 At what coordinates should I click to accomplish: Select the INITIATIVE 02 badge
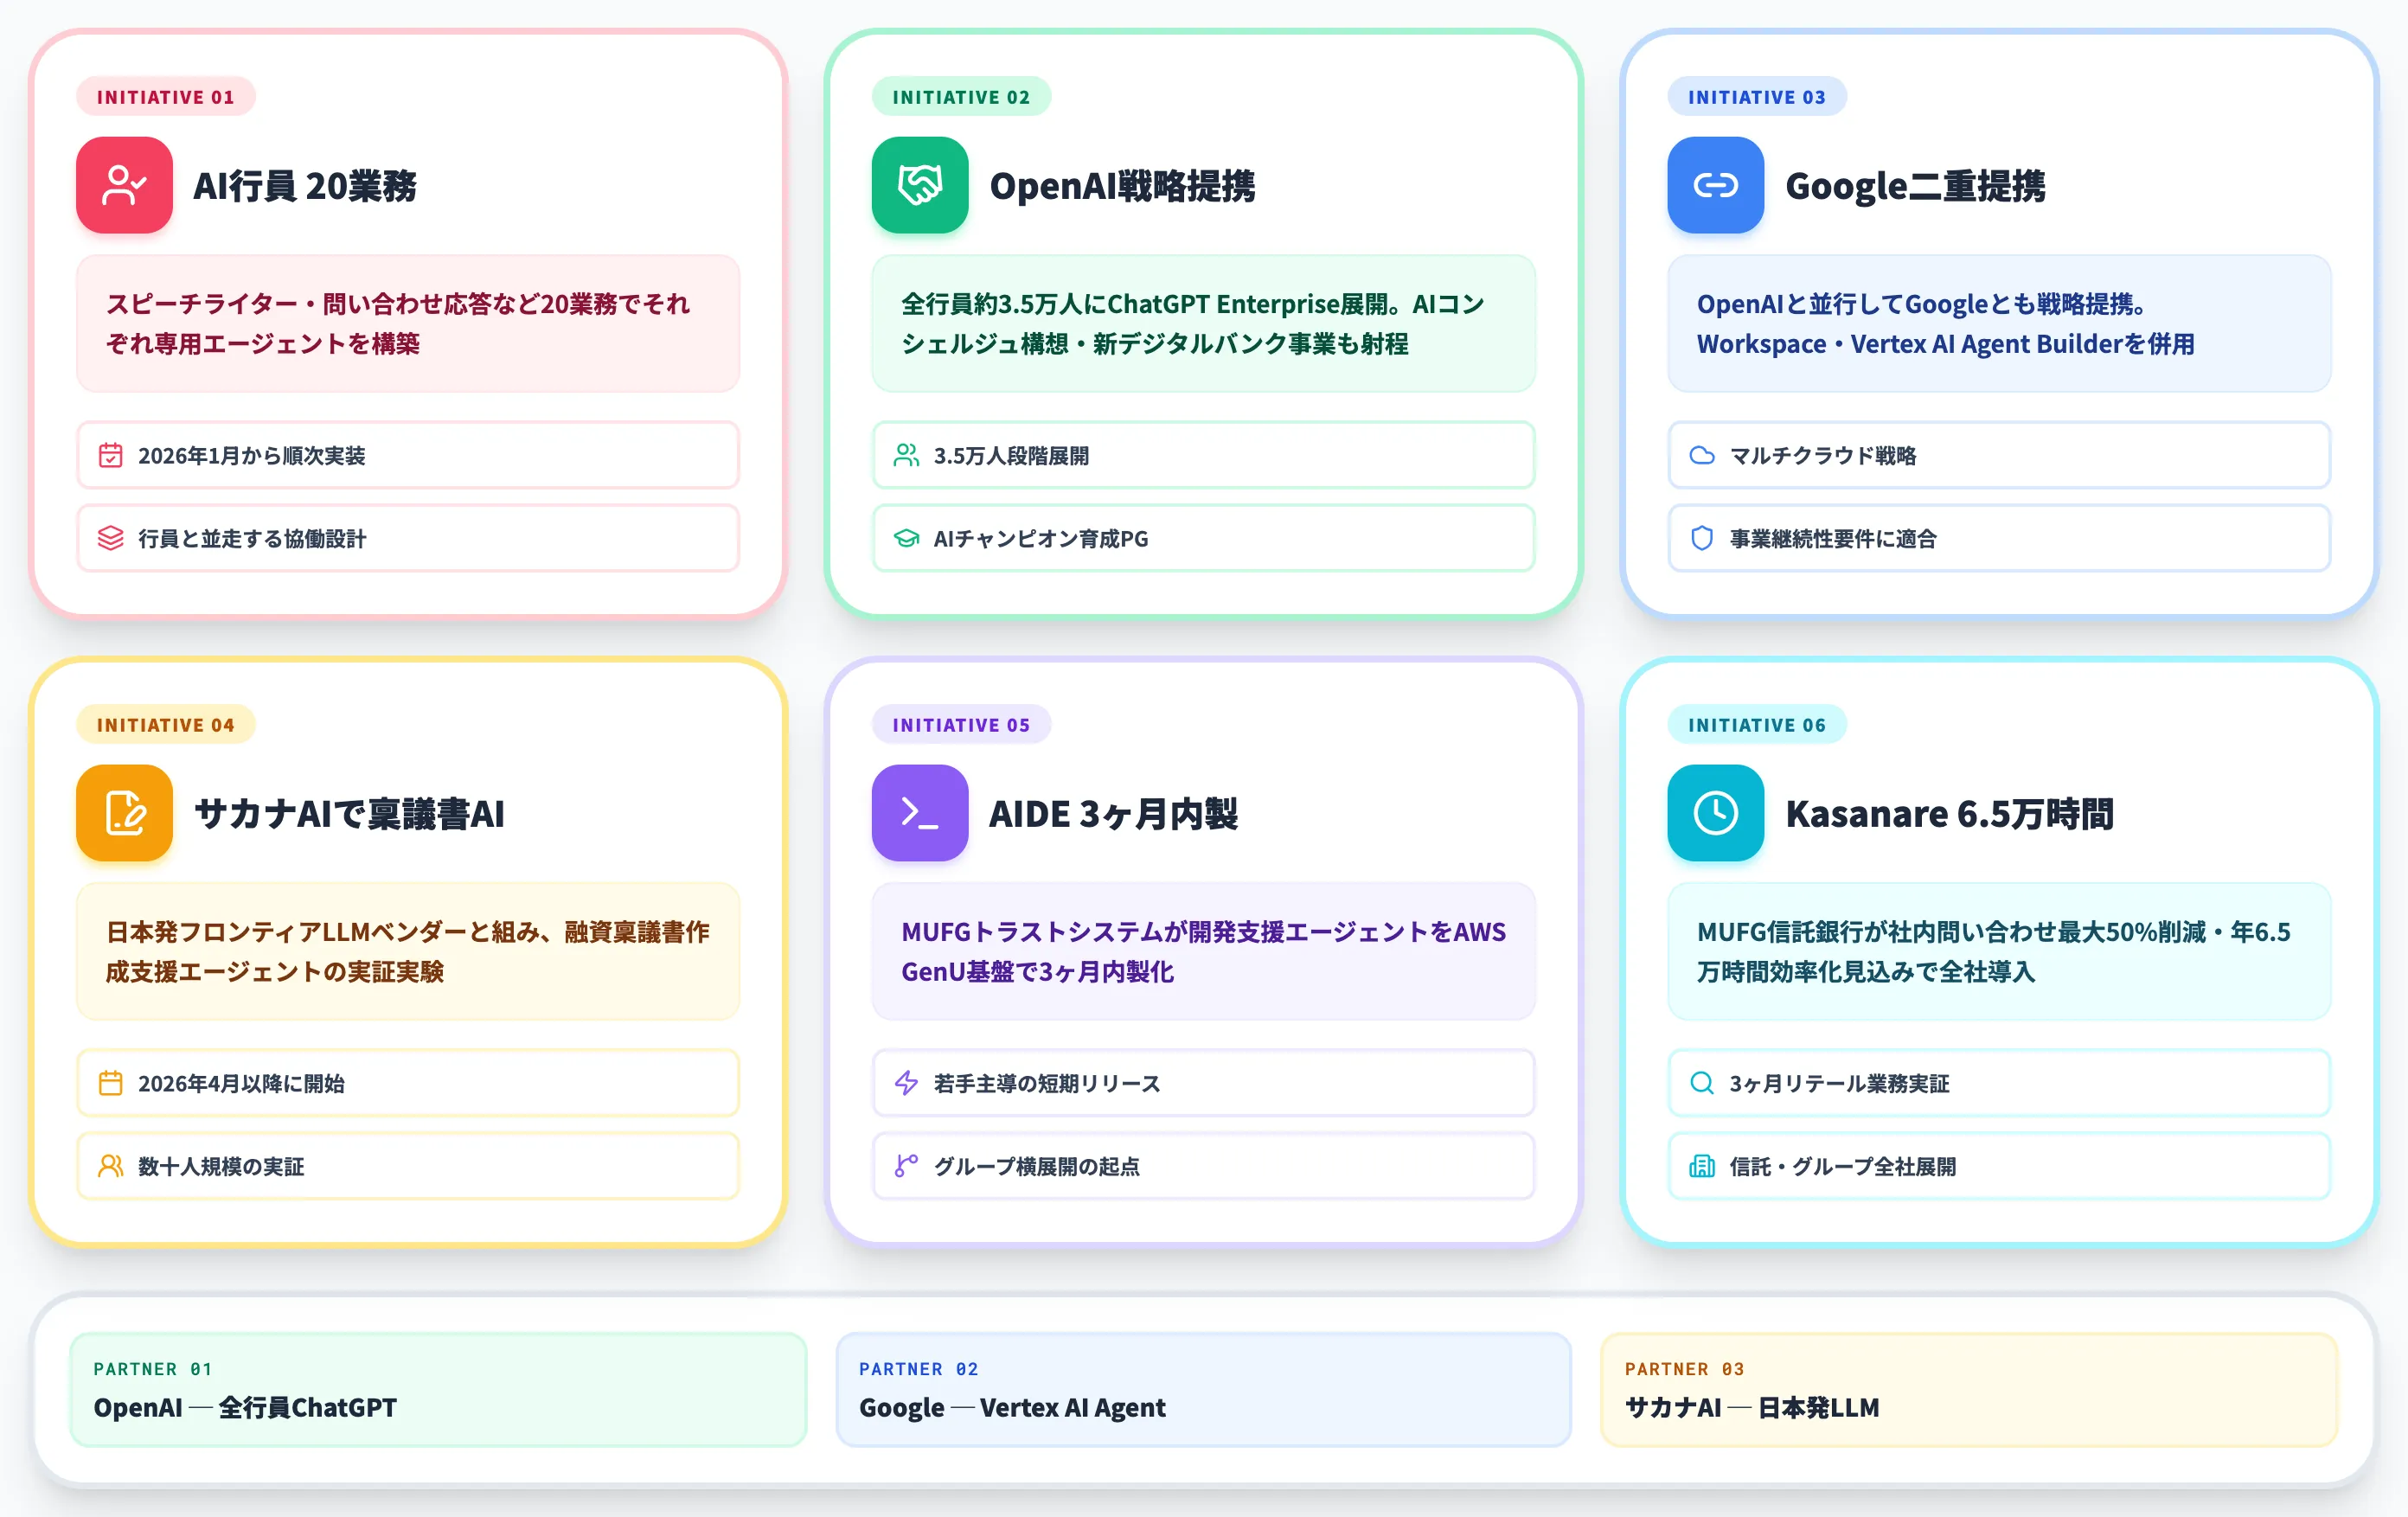point(961,97)
